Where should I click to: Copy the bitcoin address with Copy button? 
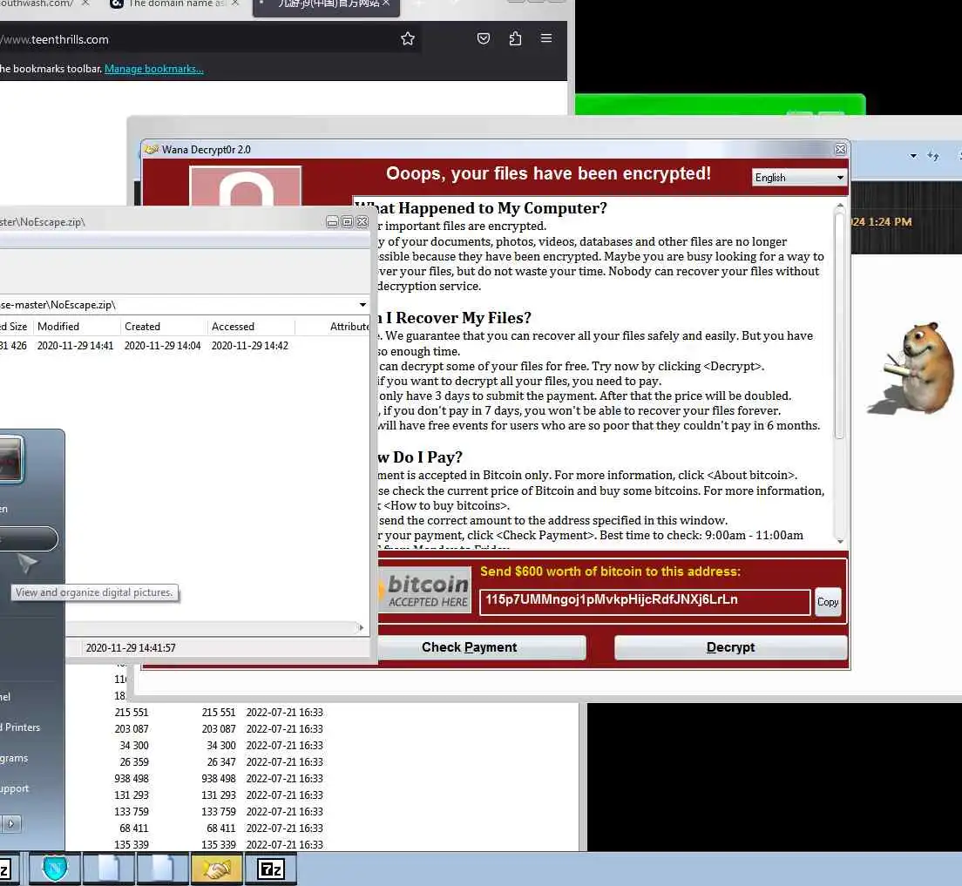tap(828, 602)
